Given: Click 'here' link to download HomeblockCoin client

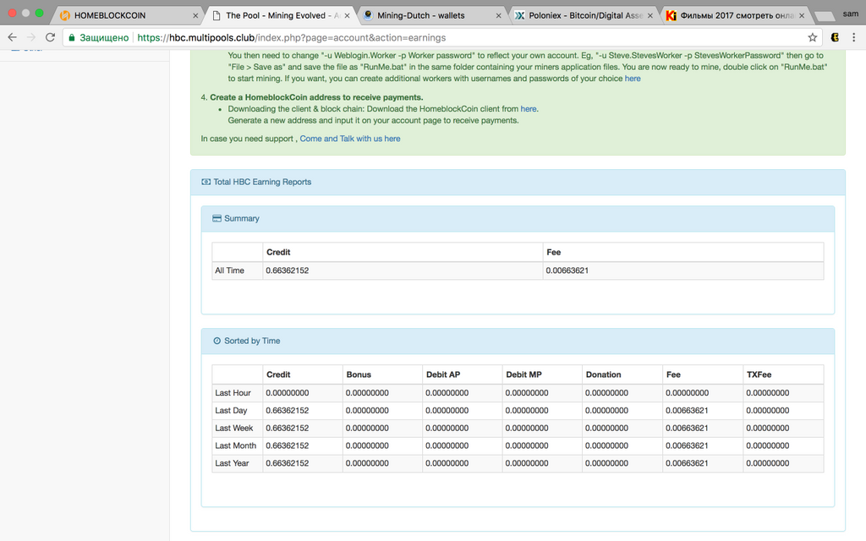Looking at the screenshot, I should point(528,109).
